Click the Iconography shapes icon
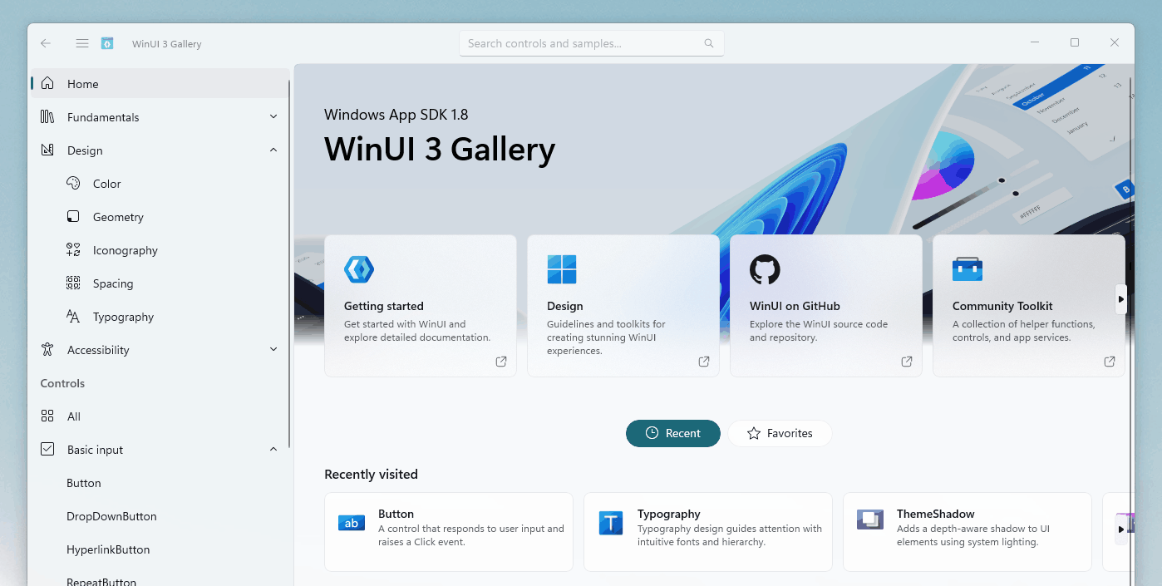The width and height of the screenshot is (1162, 586). (x=73, y=250)
